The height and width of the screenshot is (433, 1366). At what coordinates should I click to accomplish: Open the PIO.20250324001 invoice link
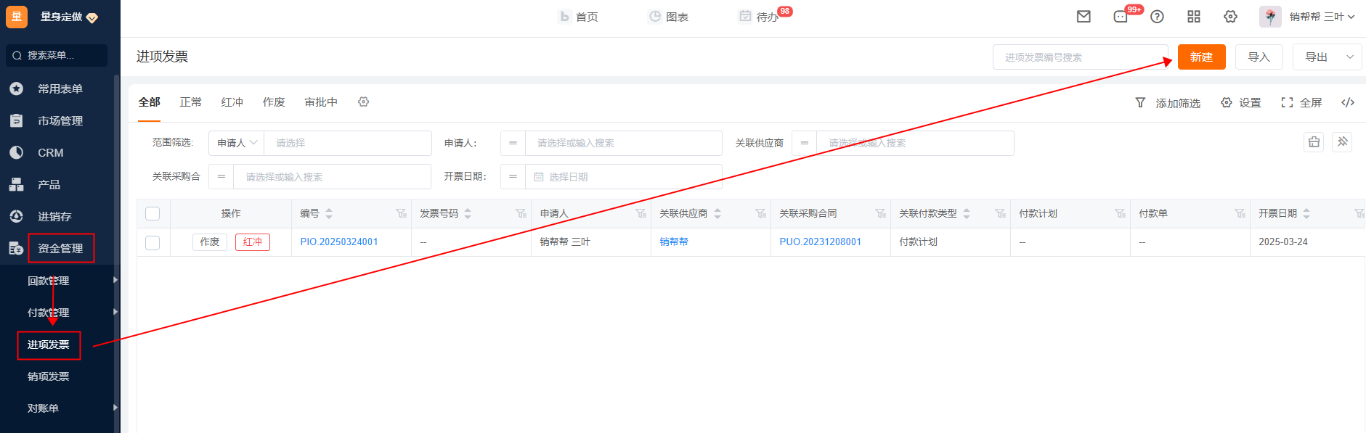(x=339, y=242)
